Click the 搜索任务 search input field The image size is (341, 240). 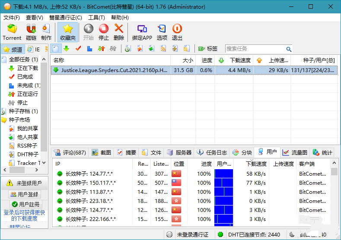tap(255, 49)
